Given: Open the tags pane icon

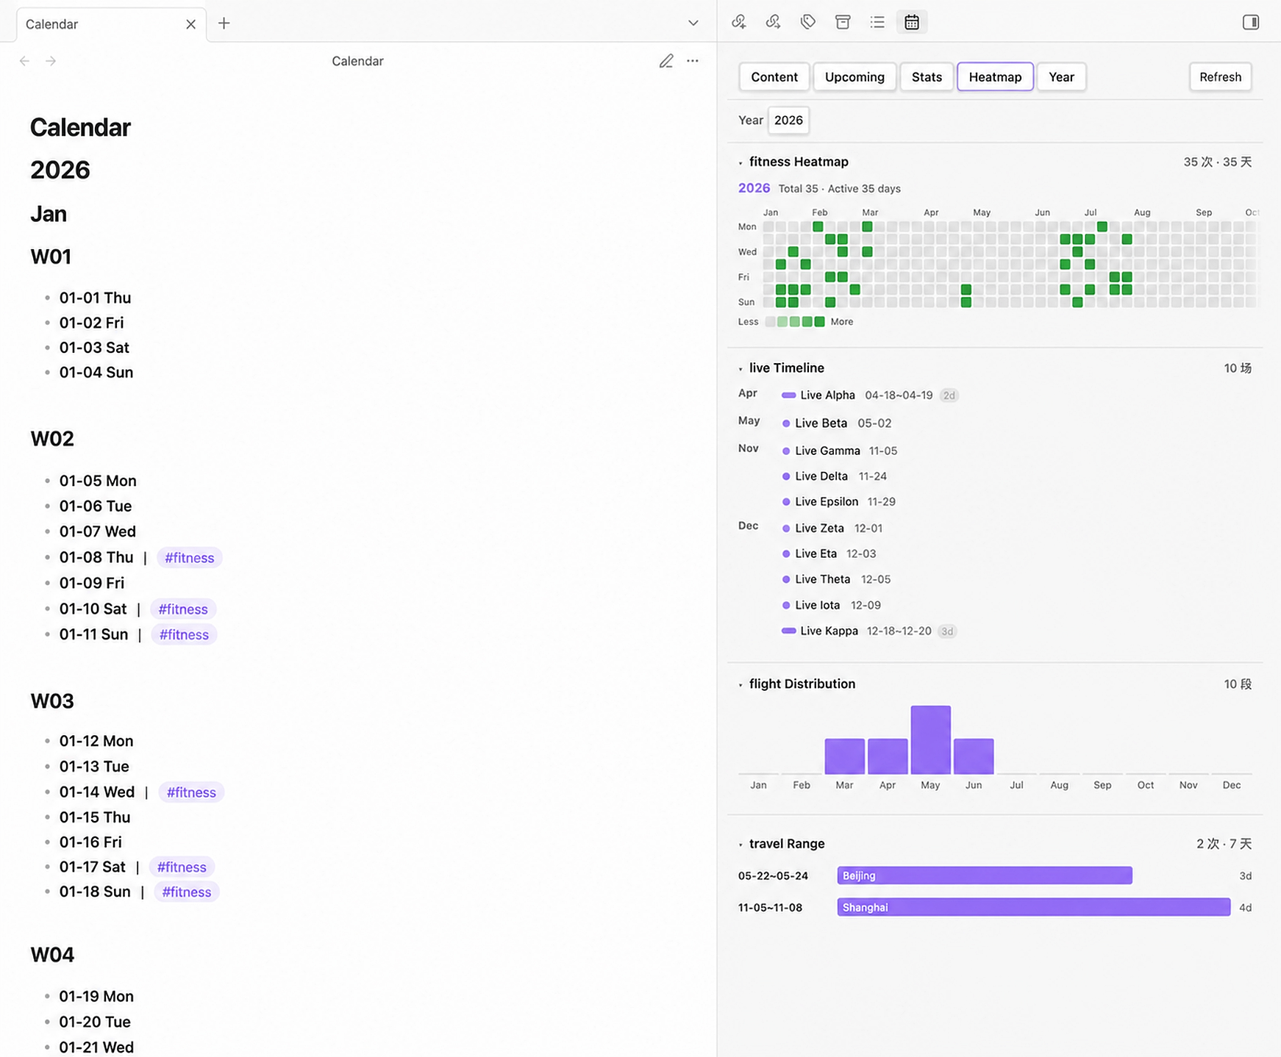Looking at the screenshot, I should coord(808,22).
